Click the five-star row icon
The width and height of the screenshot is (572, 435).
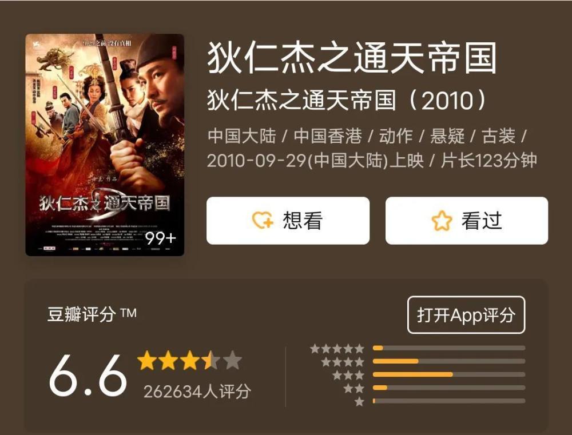click(337, 349)
